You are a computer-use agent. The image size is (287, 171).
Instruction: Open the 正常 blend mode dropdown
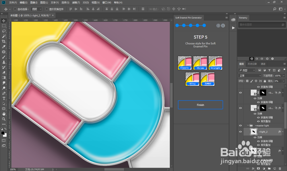pos(250,76)
